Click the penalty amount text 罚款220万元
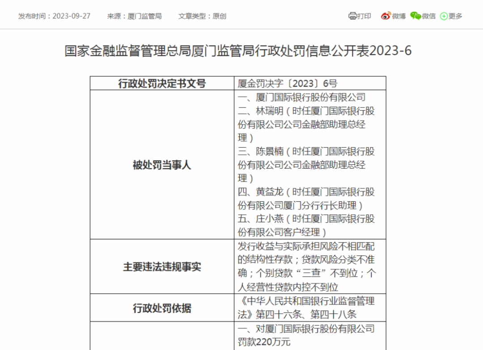The image size is (483, 350). pos(264,342)
